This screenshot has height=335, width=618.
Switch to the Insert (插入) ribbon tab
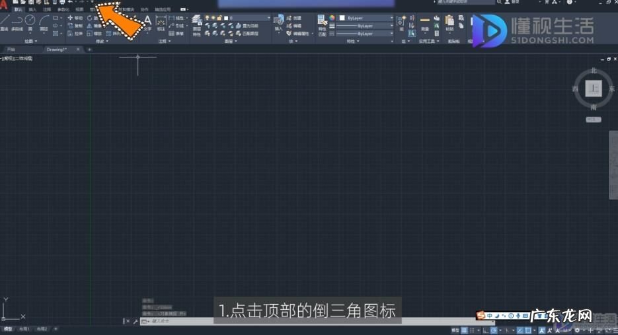(x=32, y=9)
